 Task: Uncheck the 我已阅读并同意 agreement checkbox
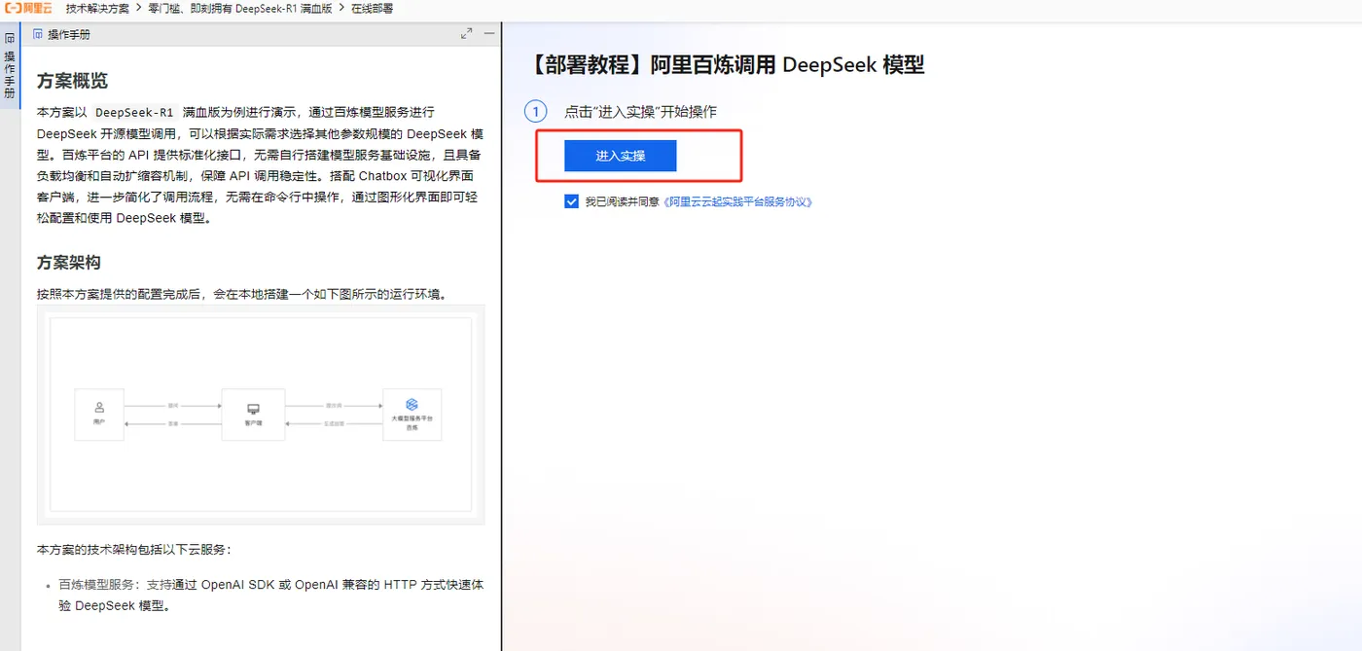571,201
